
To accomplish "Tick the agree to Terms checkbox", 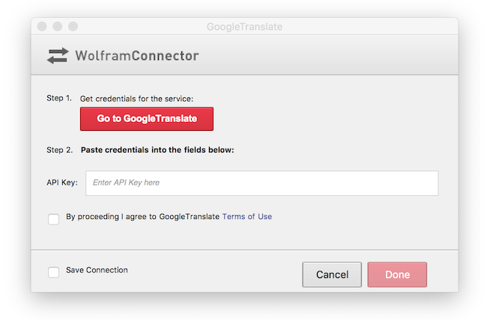I will (x=53, y=219).
